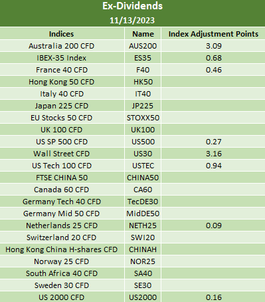Select the empty HK50 adjustment cell
The width and height of the screenshot is (265, 302).
coord(213,82)
